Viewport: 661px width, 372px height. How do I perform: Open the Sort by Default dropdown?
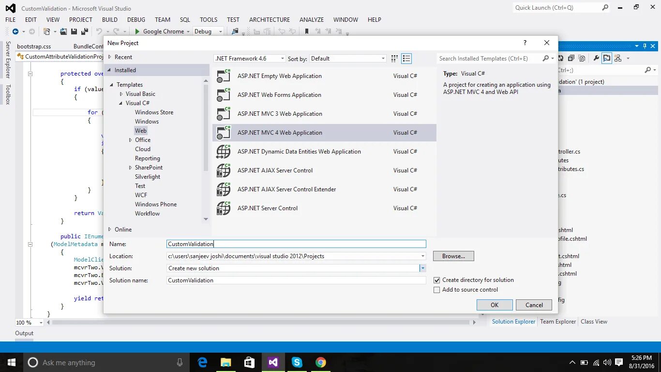pyautogui.click(x=383, y=59)
